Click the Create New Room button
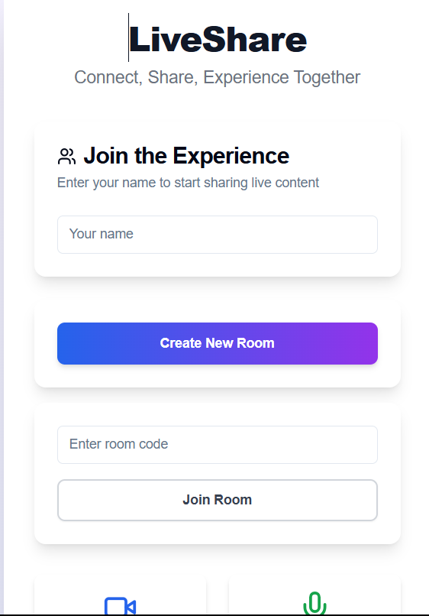This screenshot has width=429, height=616. 218,343
